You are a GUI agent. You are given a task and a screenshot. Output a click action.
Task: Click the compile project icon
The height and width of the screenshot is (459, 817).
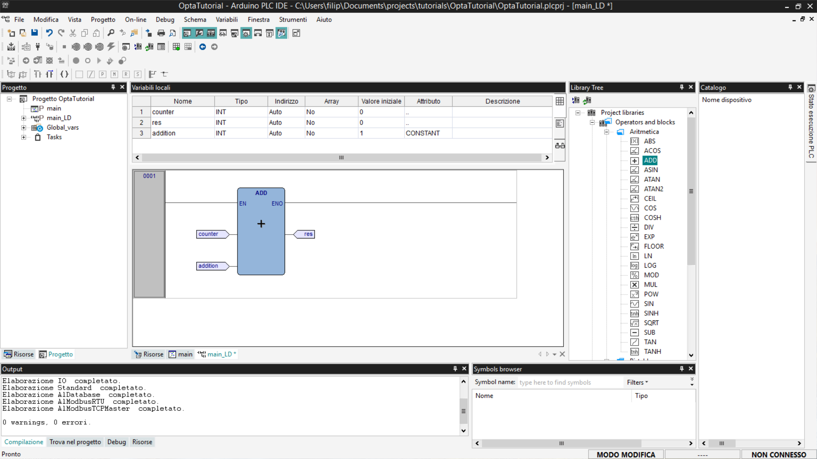(x=11, y=47)
